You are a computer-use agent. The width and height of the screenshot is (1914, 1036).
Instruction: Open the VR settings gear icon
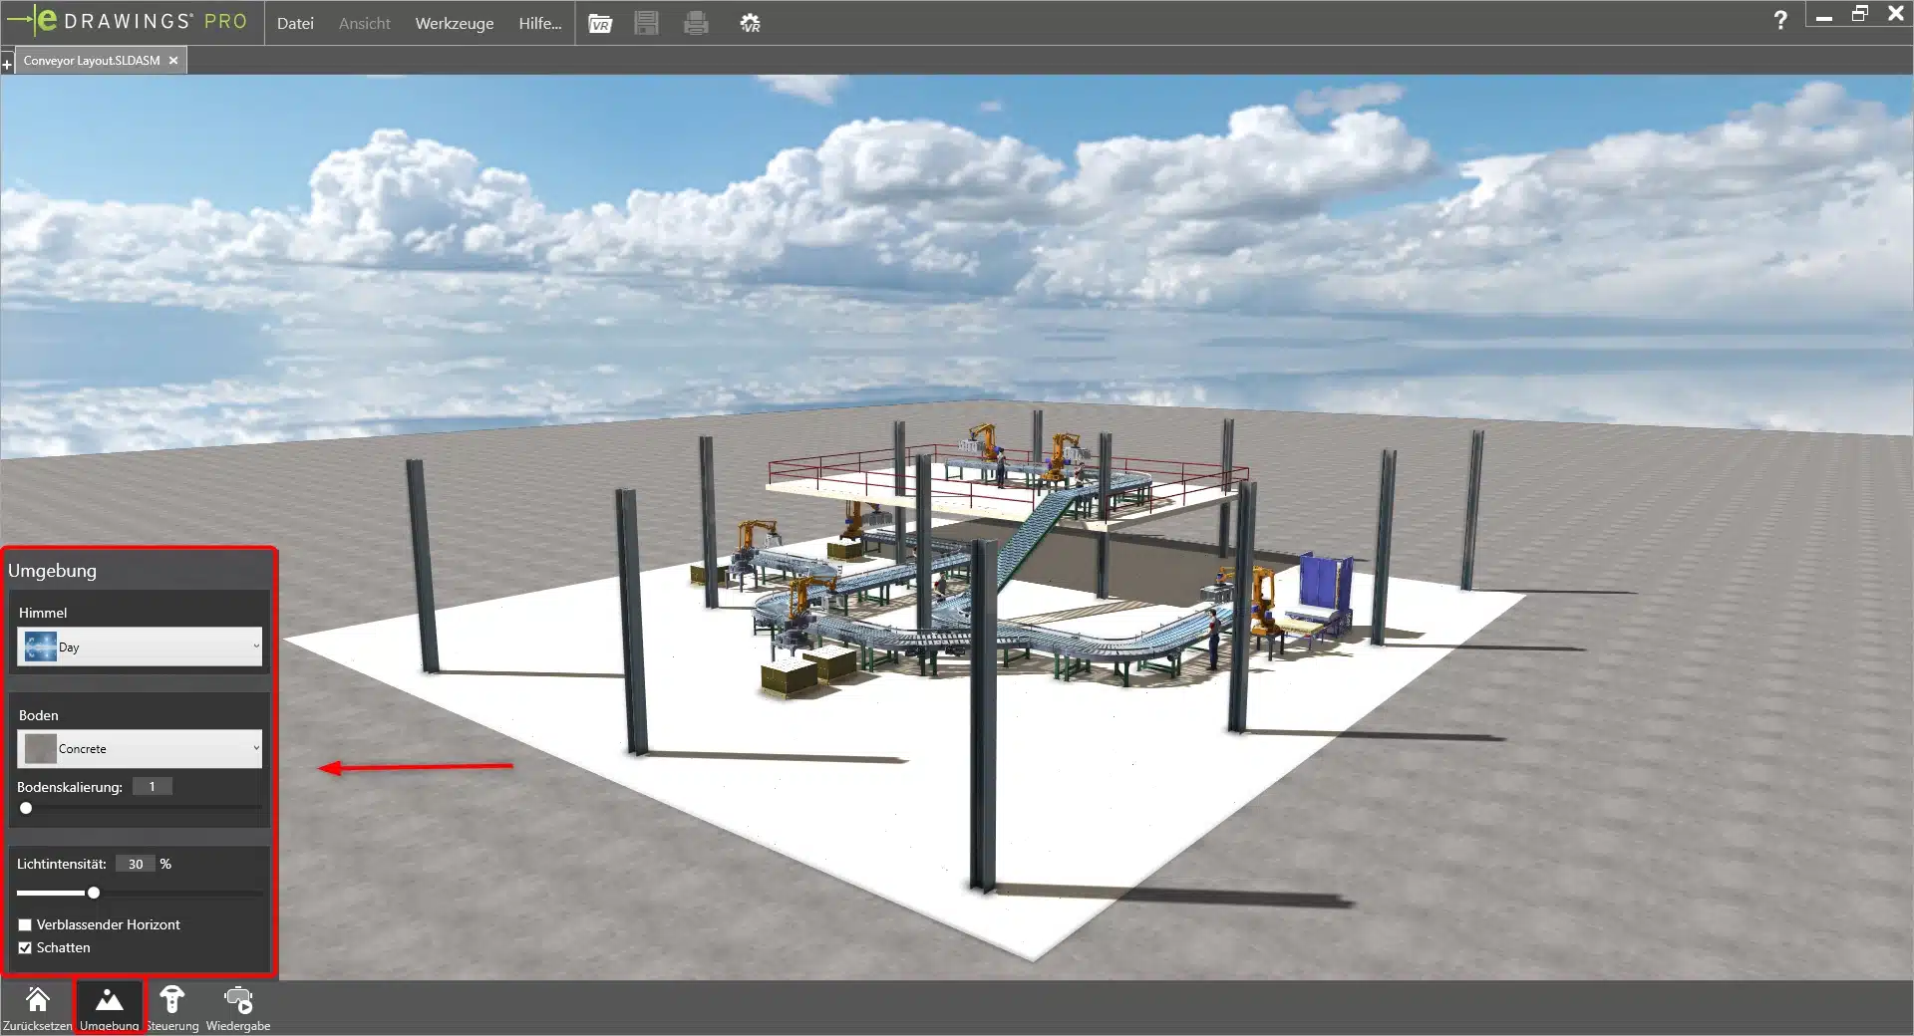click(750, 23)
